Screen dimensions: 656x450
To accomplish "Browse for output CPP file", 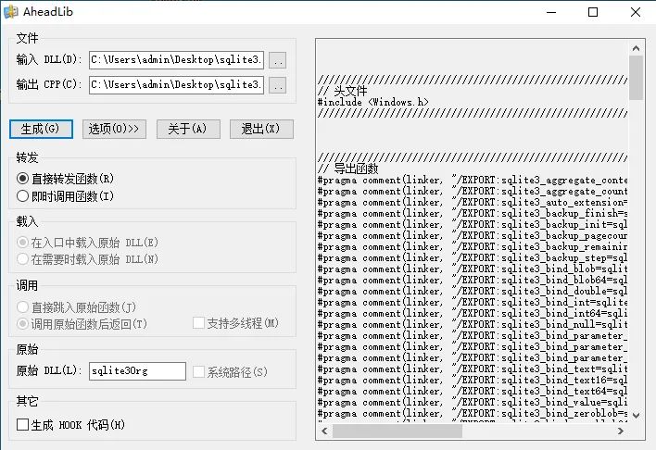I will (277, 85).
